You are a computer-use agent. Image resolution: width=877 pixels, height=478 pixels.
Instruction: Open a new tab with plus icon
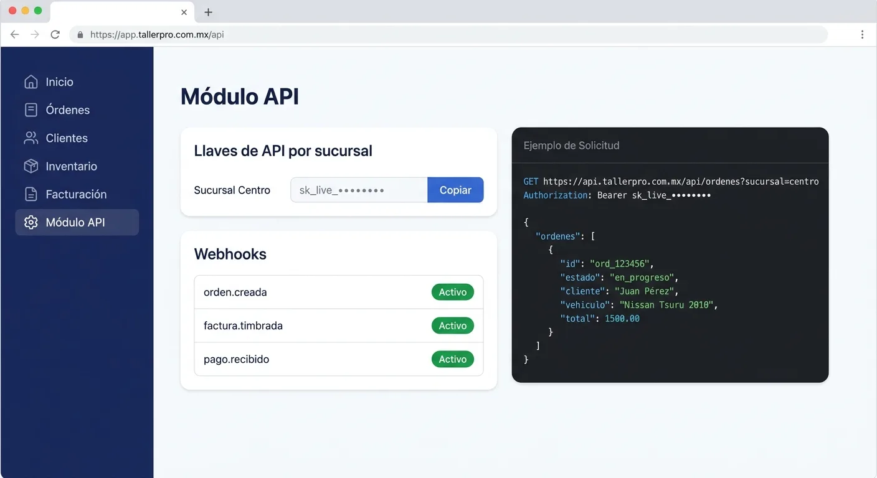208,12
